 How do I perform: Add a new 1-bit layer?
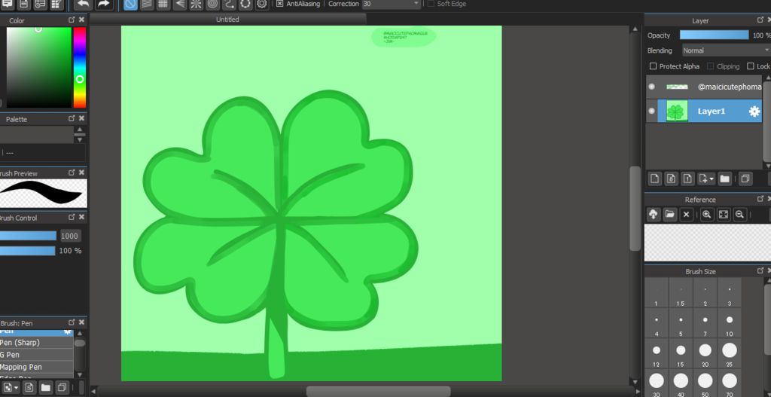click(x=687, y=179)
